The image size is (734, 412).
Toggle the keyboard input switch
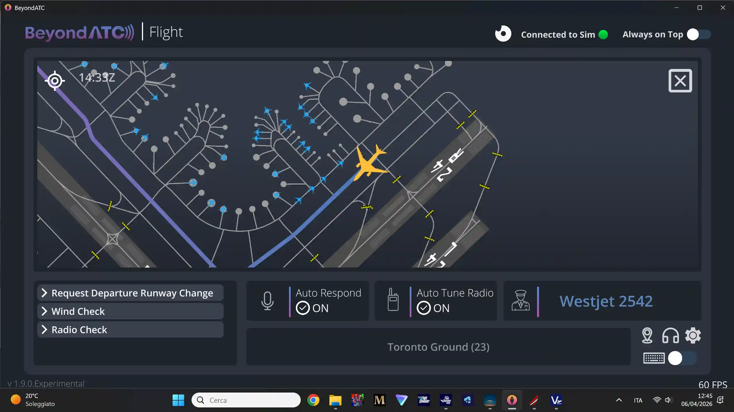point(682,358)
